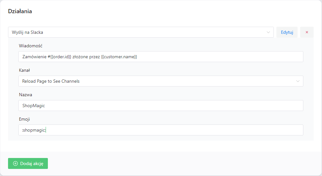Select the "Reload Page to See Channels" dropdown
The image size is (322, 176).
point(154,81)
